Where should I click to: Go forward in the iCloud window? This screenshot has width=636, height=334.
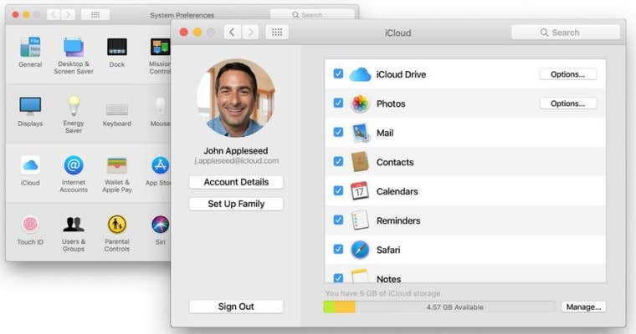coord(251,33)
